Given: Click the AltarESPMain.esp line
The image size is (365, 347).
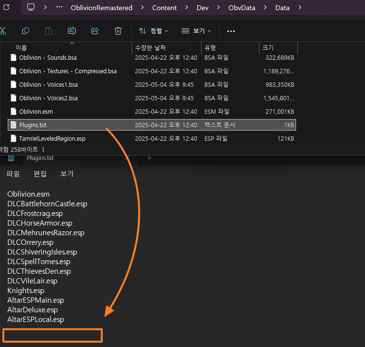Looking at the screenshot, I should point(36,300).
